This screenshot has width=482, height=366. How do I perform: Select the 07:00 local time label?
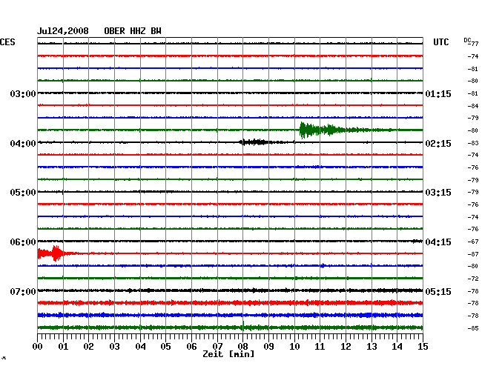tap(23, 291)
